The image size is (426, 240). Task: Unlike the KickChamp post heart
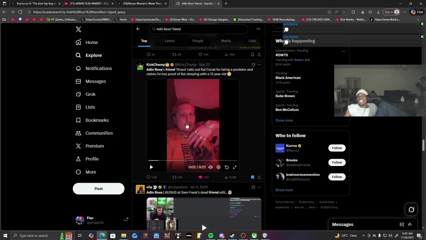[x=204, y=177]
